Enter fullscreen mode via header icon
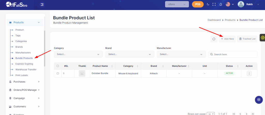 214,4
